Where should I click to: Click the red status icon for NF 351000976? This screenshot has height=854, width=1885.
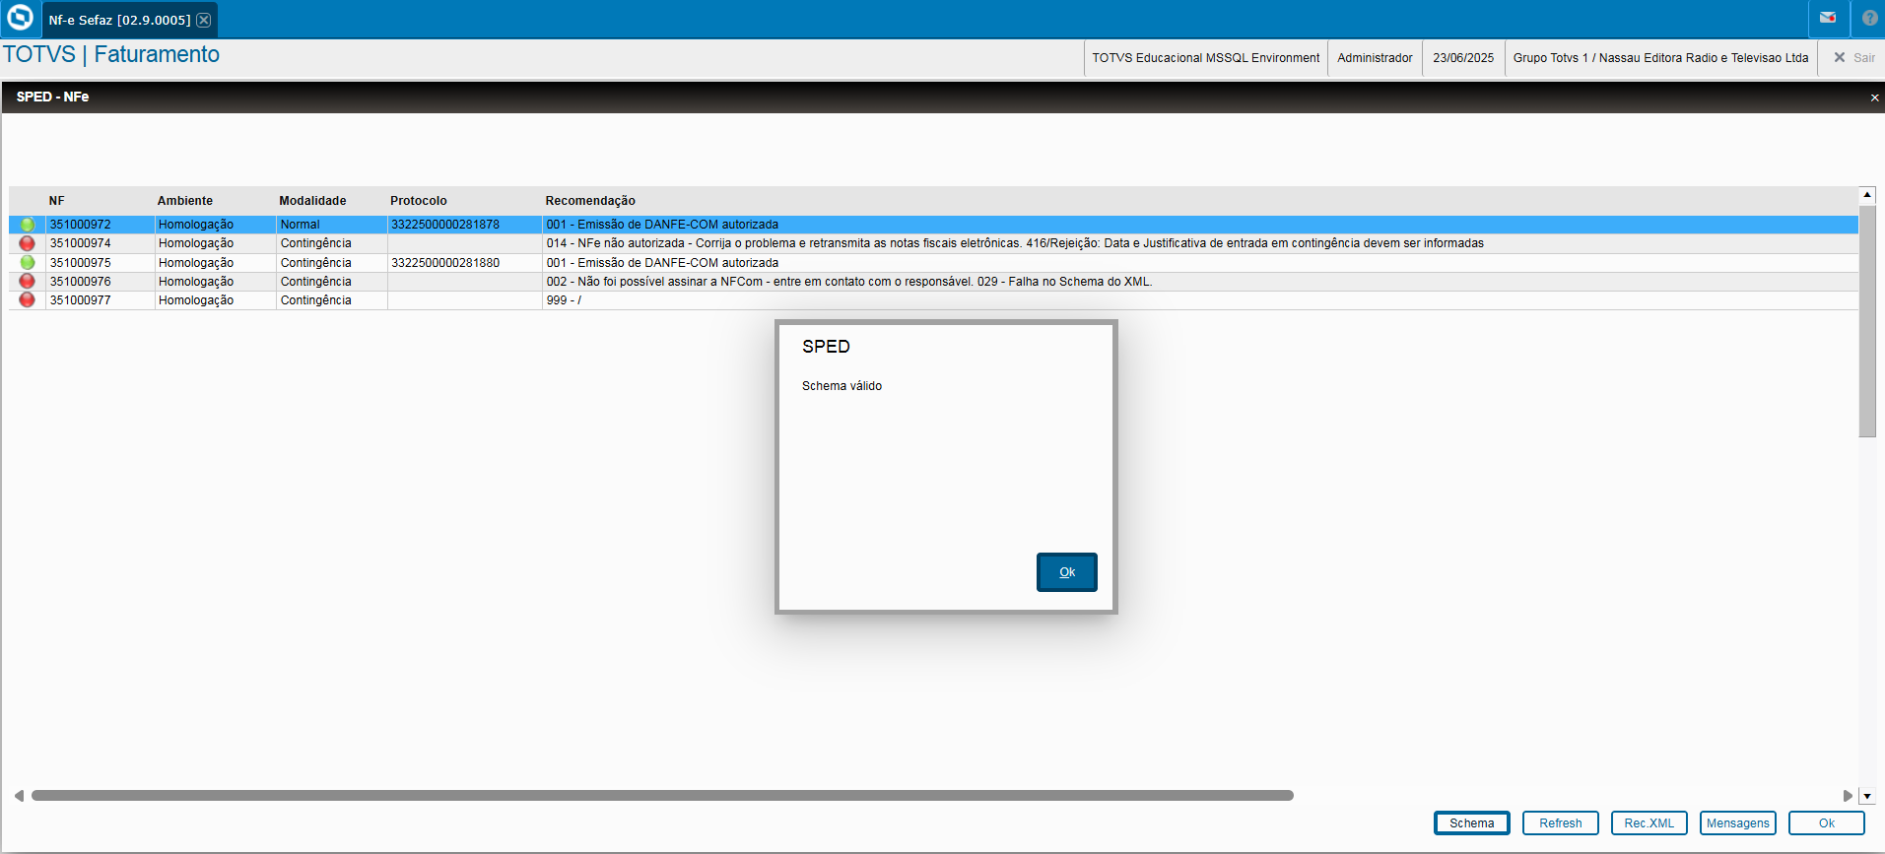(x=28, y=282)
